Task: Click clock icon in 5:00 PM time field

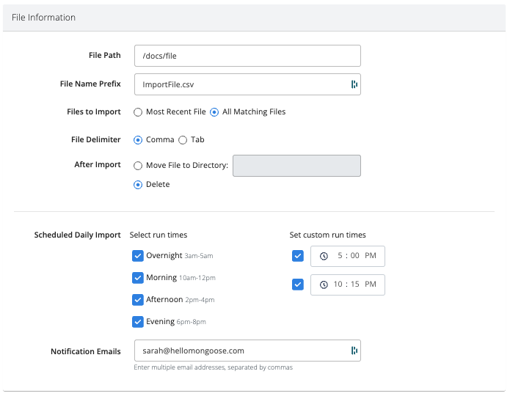Action: pos(324,256)
